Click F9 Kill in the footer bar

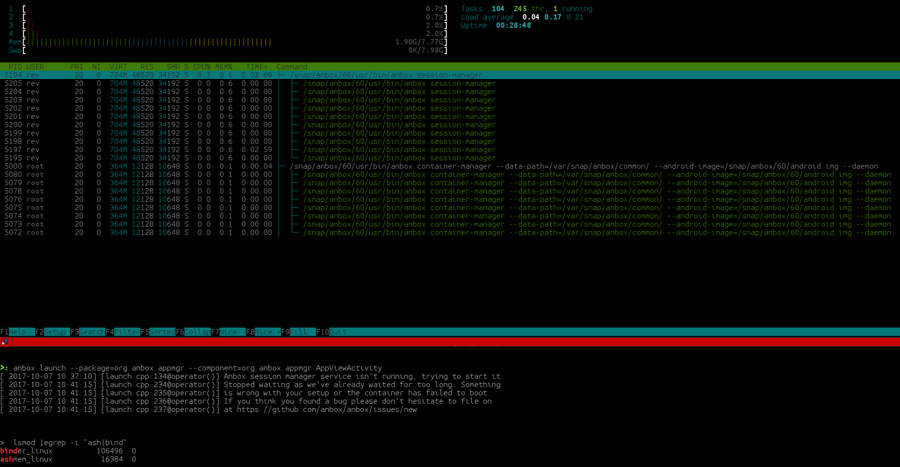click(x=299, y=332)
